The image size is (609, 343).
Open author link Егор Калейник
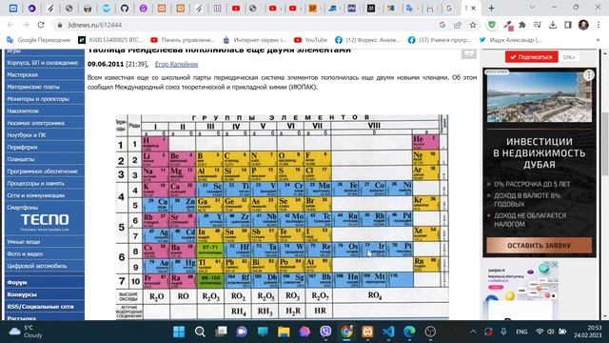click(x=176, y=64)
